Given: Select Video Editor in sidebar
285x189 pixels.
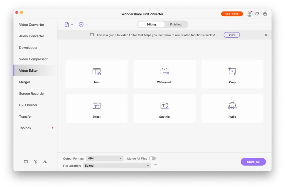Looking at the screenshot, I should pyautogui.click(x=35, y=71).
